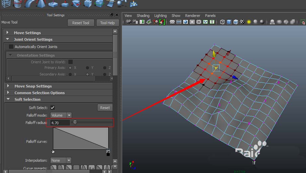Toggle the checkered textured display icon
The height and width of the screenshot is (173, 306).
242,22
